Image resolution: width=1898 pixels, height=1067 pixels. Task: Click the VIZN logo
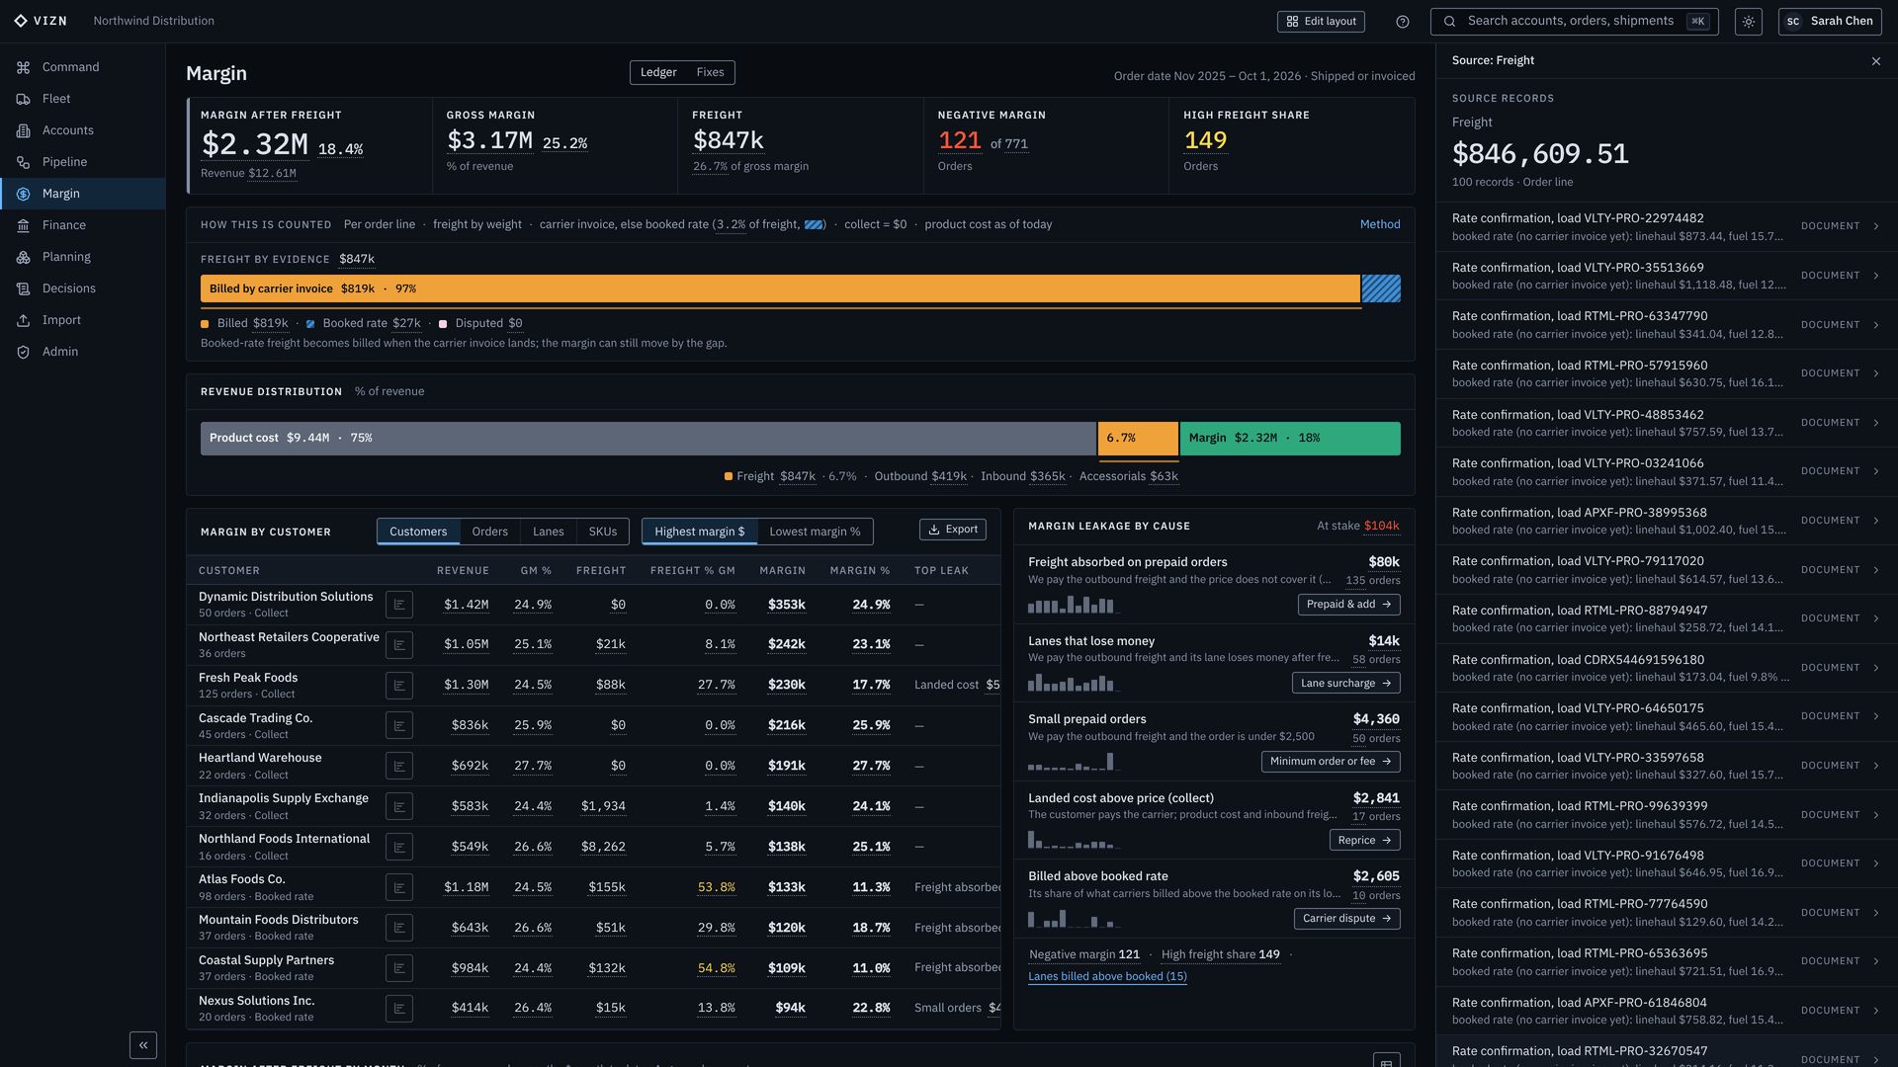pos(41,21)
